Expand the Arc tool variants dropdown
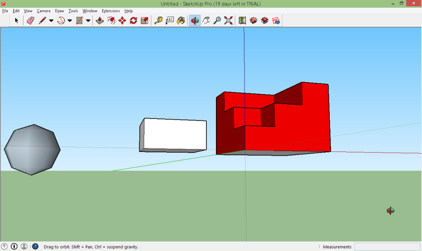422x251 pixels. (69, 20)
